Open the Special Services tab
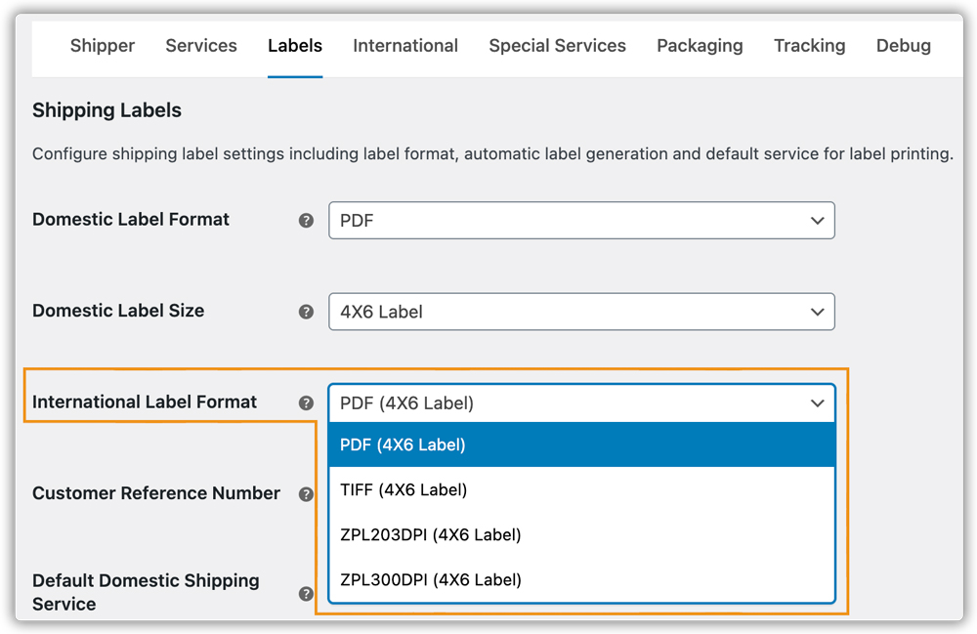This screenshot has width=977, height=634. (557, 46)
